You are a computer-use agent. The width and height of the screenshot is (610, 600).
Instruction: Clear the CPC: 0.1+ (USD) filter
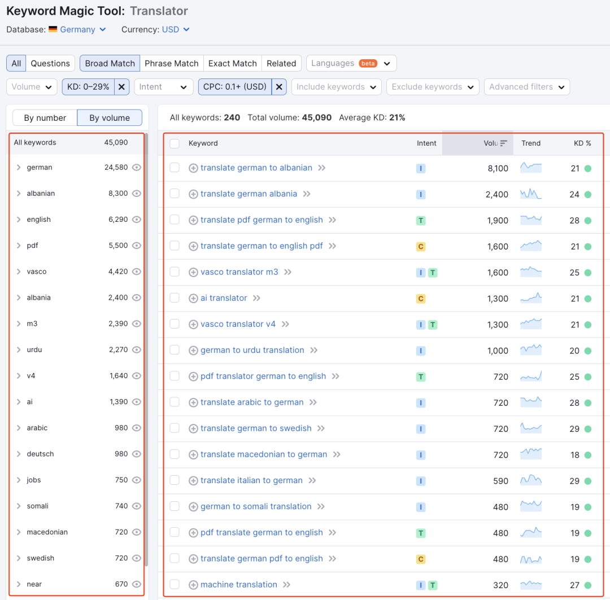[x=279, y=87]
